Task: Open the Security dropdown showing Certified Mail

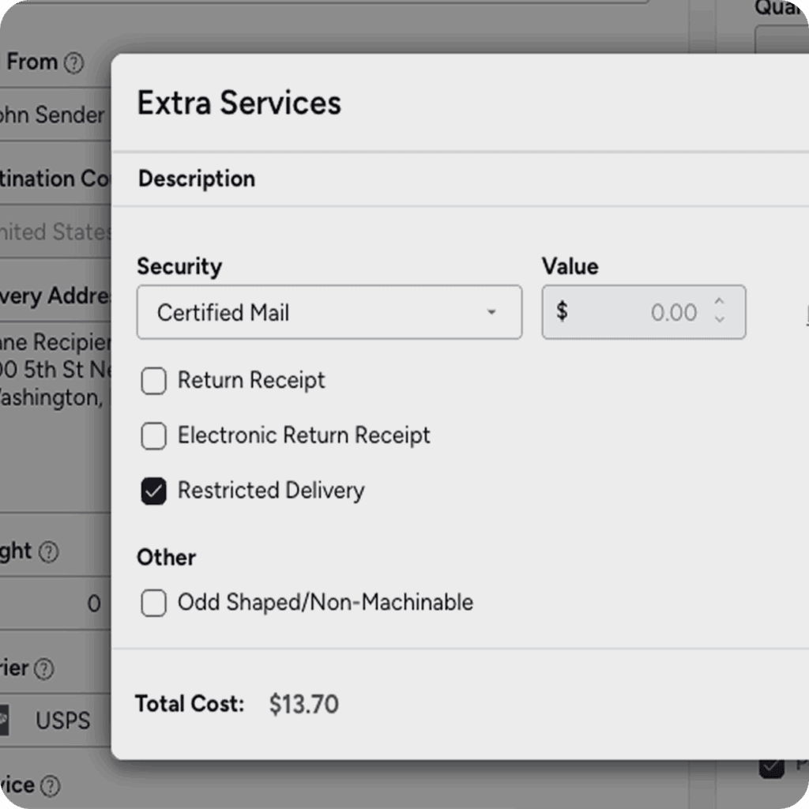Action: tap(329, 313)
